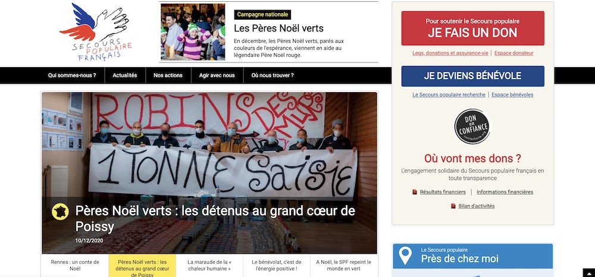Open the Agir avec nous menu
This screenshot has width=595, height=277.
(x=217, y=75)
